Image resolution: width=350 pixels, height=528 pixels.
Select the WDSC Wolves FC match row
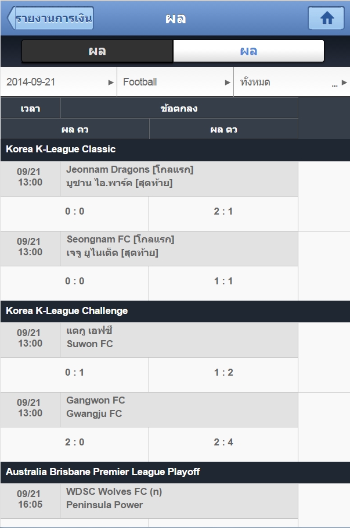pyautogui.click(x=149, y=501)
